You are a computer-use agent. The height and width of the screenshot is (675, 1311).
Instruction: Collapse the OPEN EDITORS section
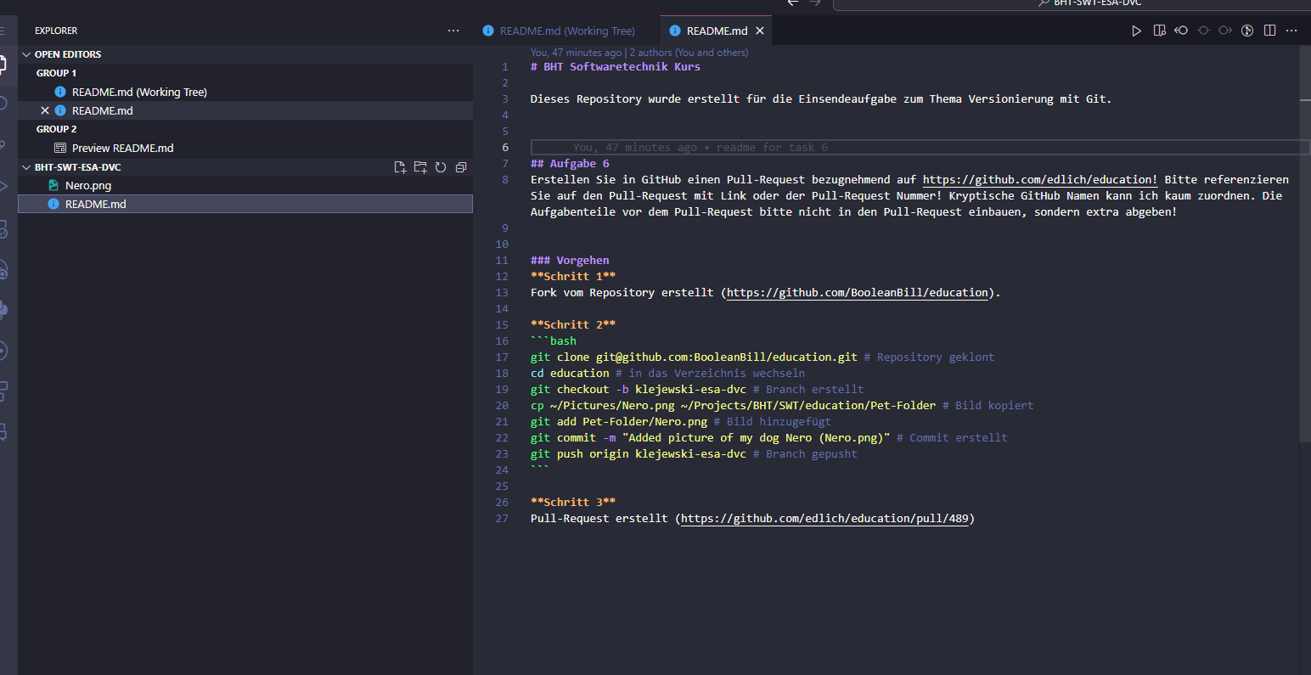point(26,54)
